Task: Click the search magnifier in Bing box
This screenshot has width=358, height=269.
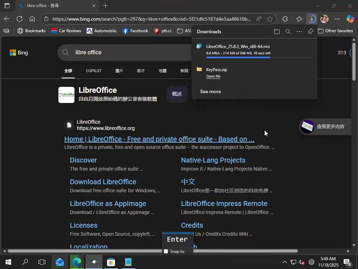Action: coord(65,53)
